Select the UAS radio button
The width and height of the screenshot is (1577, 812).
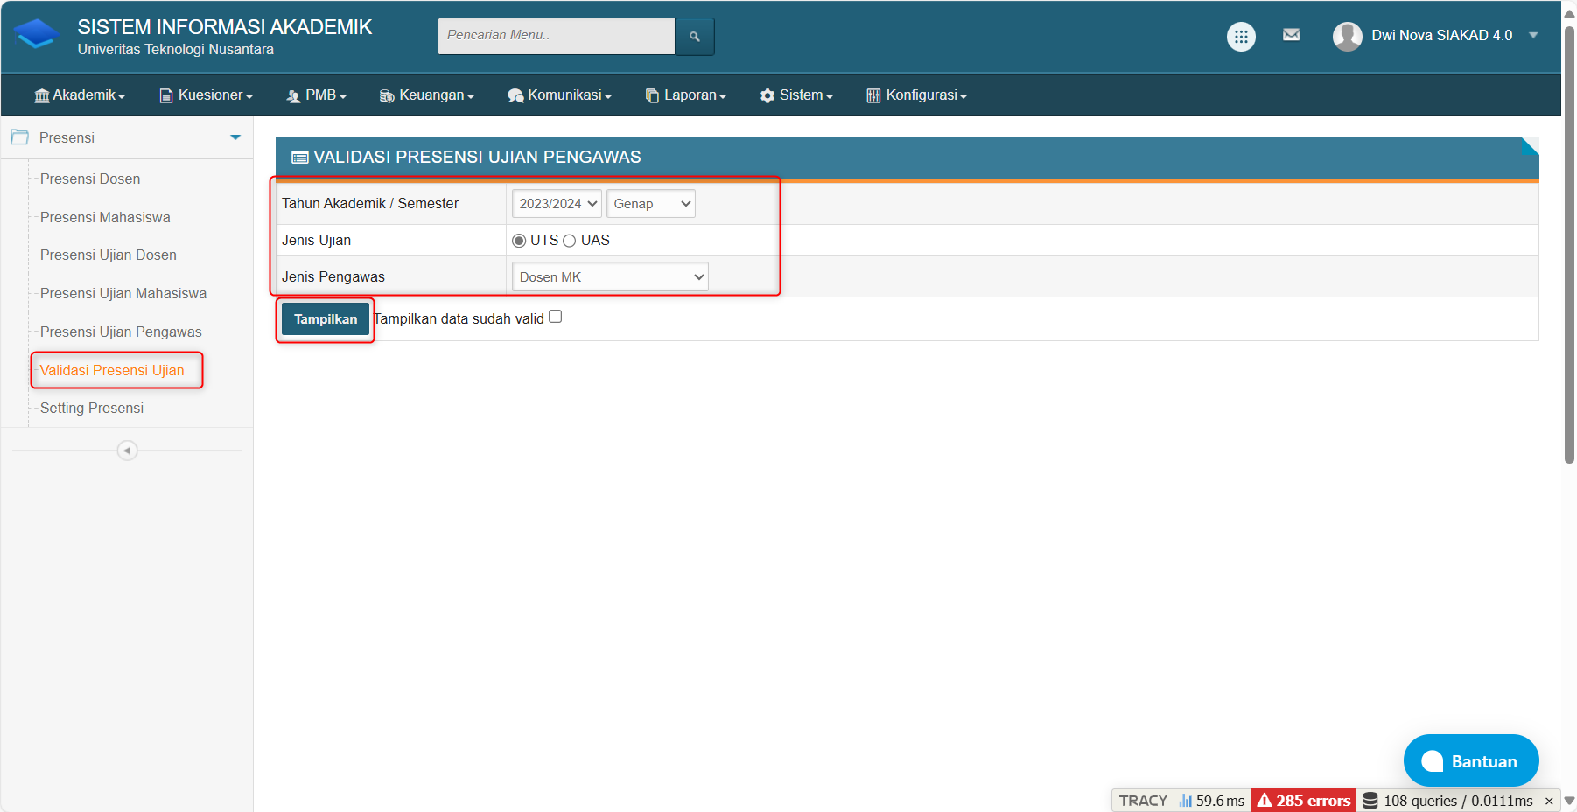pos(570,241)
